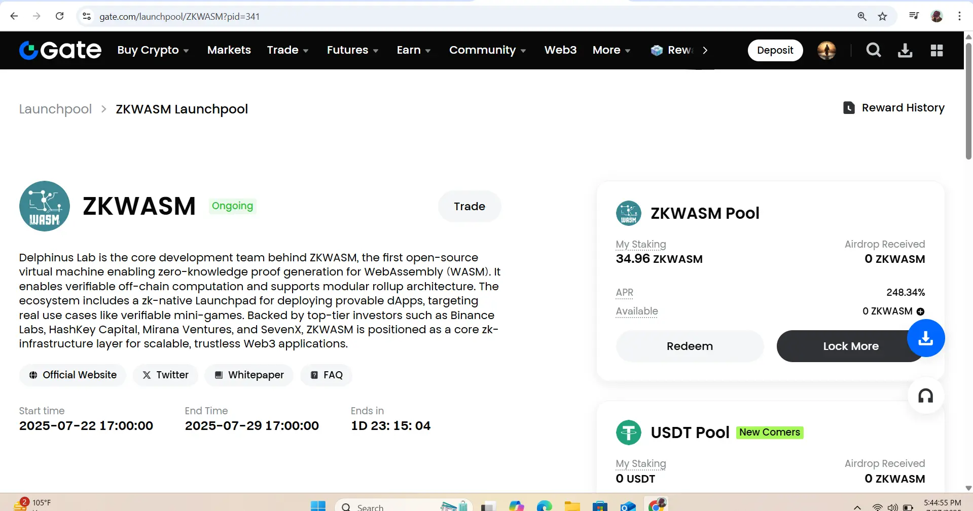
Task: Open Chrome profile avatar
Action: 936,16
